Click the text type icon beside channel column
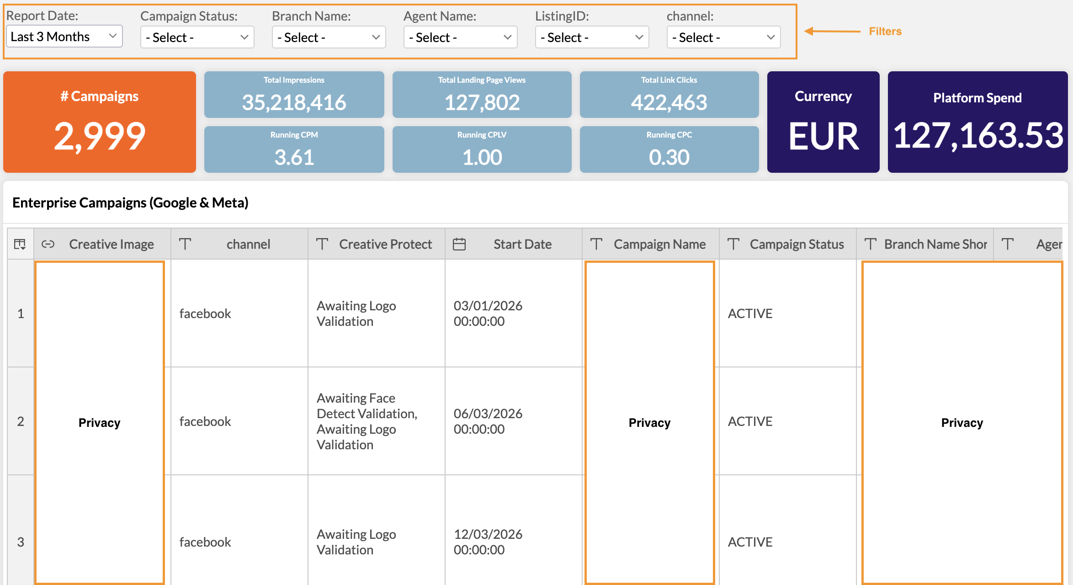 185,244
